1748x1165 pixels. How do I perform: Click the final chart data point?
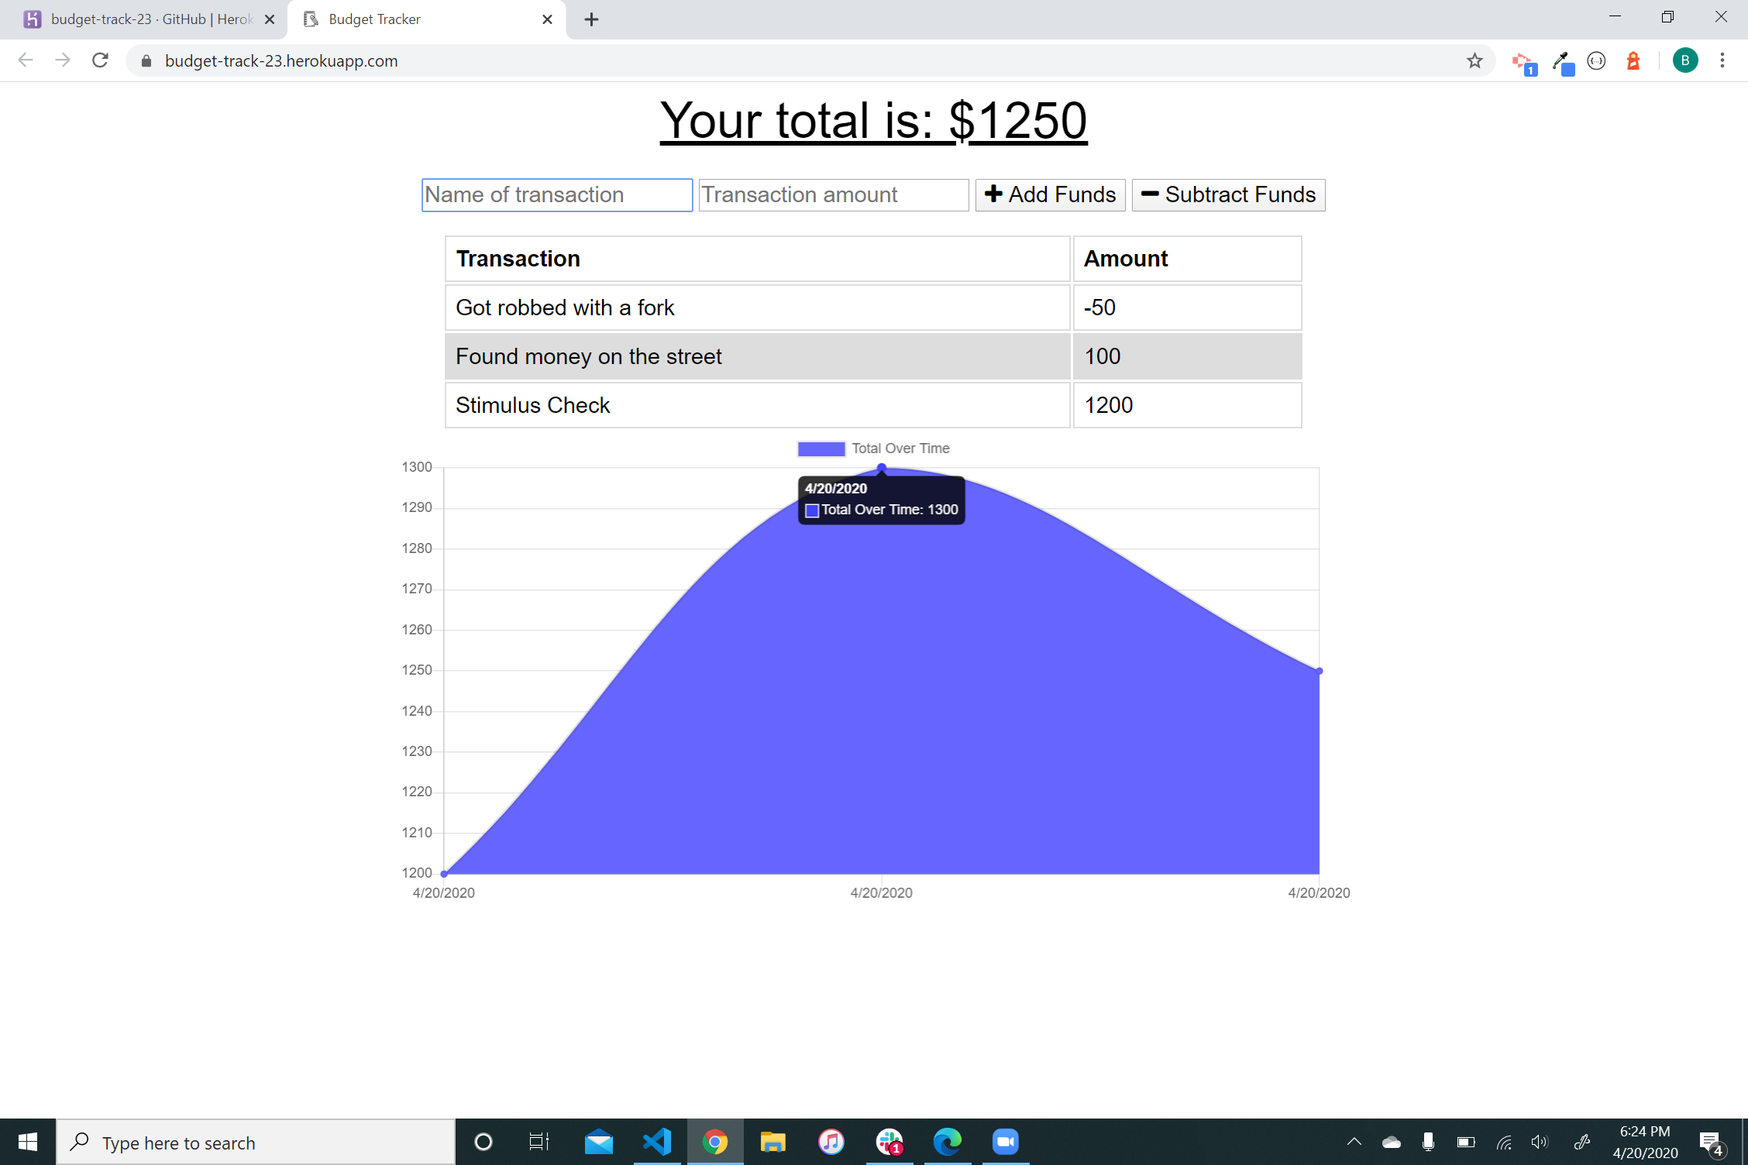click(x=1319, y=671)
